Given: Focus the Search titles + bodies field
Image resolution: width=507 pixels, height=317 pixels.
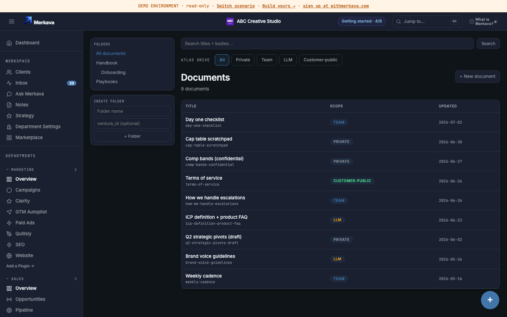Looking at the screenshot, I should pyautogui.click(x=327, y=44).
